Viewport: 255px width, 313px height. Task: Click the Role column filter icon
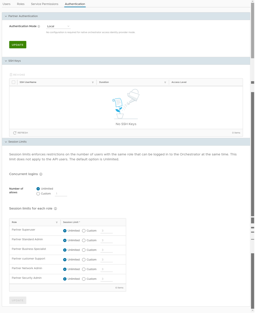coord(57,222)
